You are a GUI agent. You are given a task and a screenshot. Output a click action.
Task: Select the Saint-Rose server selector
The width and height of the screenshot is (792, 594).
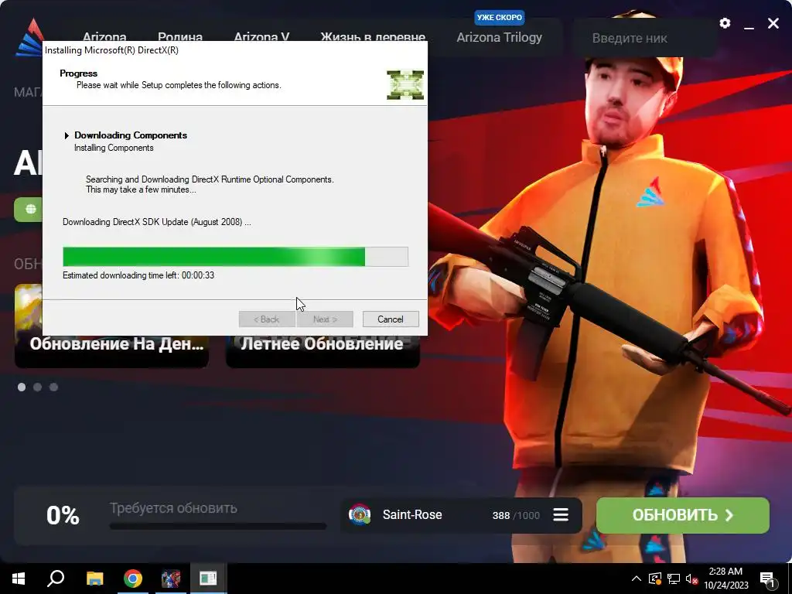pyautogui.click(x=461, y=514)
